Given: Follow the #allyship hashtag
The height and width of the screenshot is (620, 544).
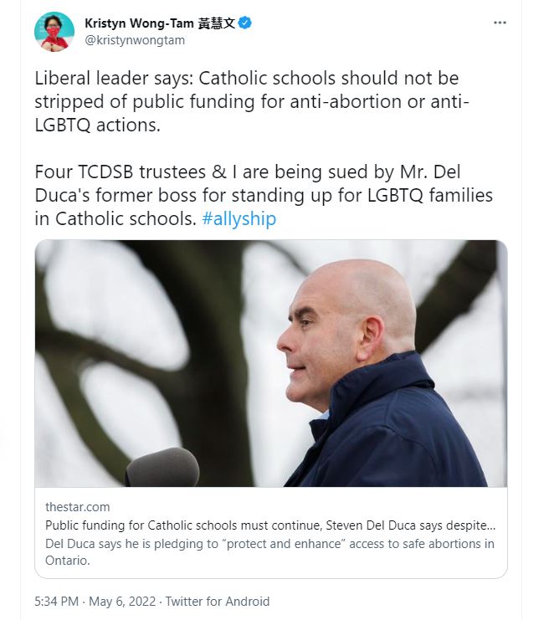Looking at the screenshot, I should pos(239,218).
